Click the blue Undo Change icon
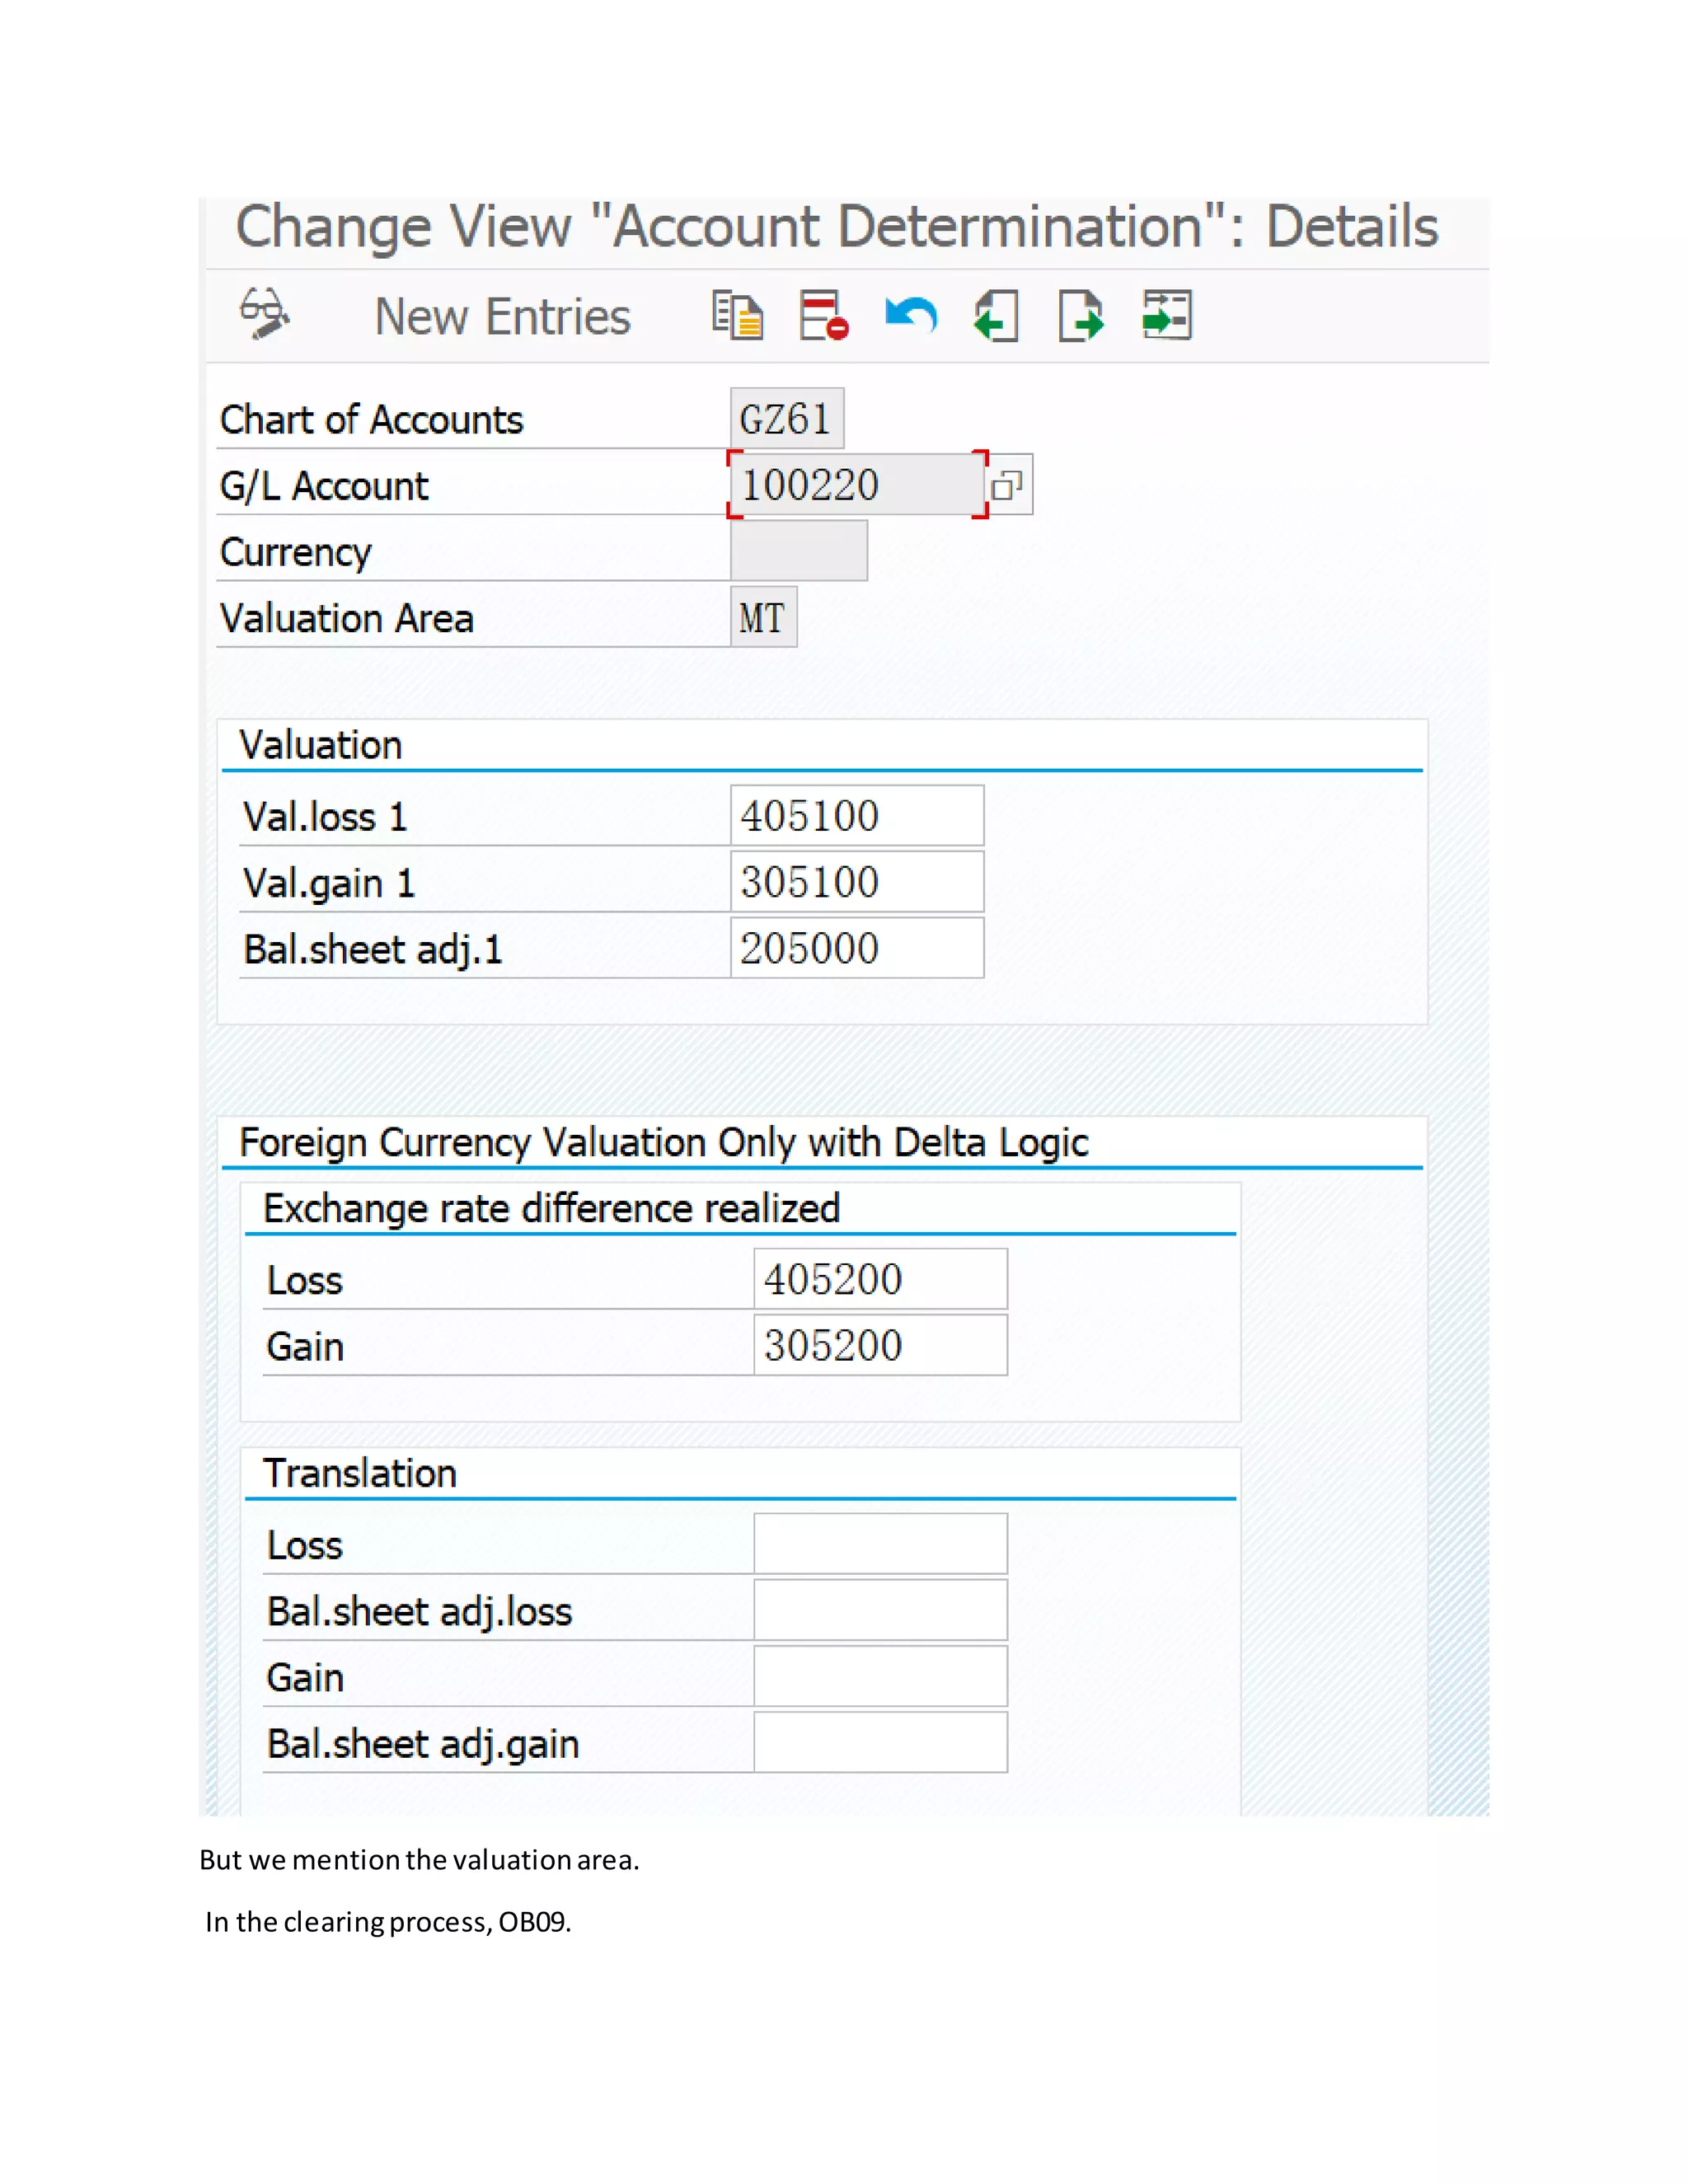The height and width of the screenshot is (2184, 1688). coord(910,316)
